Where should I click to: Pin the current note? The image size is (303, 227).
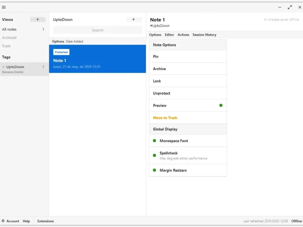[x=188, y=56]
